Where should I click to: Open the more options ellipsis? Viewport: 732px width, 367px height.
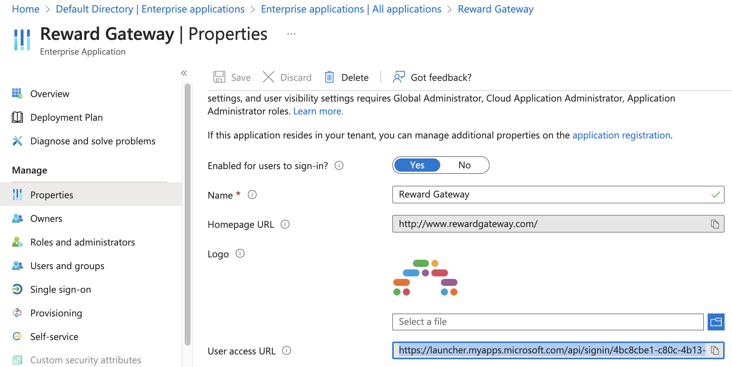point(291,34)
